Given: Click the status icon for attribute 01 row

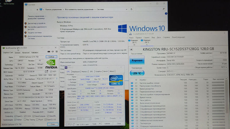Looking at the screenshot, I should (x=132, y=83).
